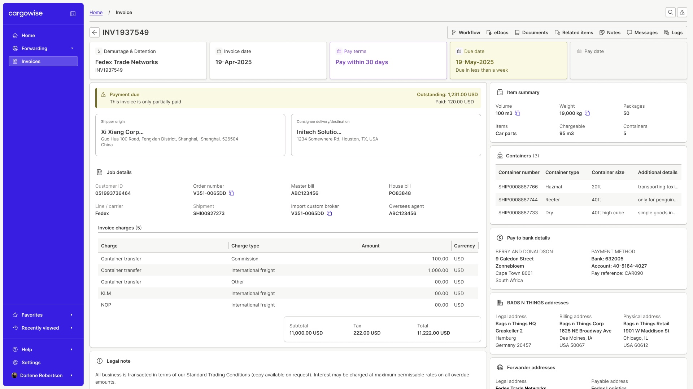Open Home in sidebar
693x389 pixels.
(43, 35)
